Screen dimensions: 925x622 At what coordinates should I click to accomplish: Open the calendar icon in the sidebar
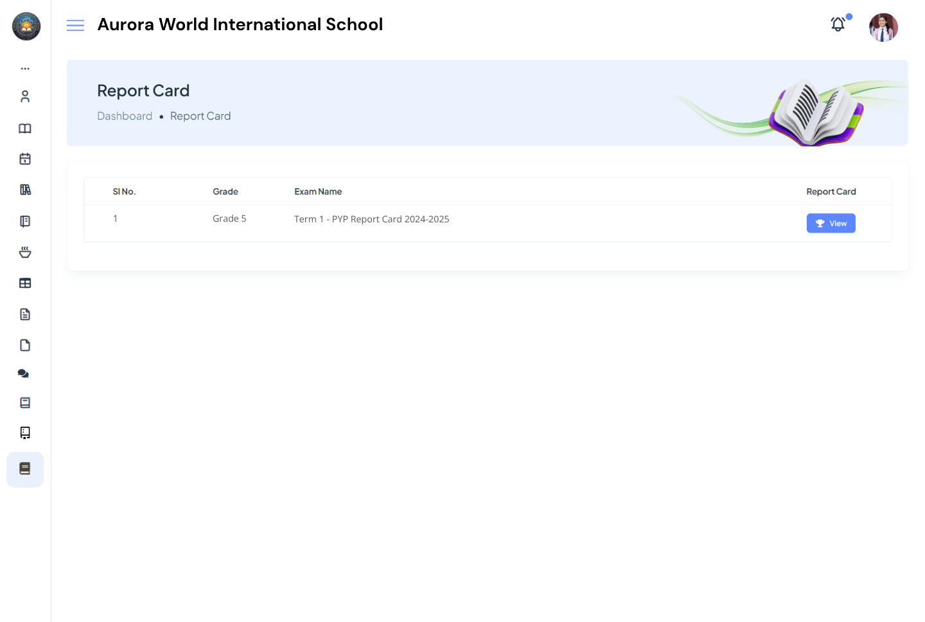point(25,159)
